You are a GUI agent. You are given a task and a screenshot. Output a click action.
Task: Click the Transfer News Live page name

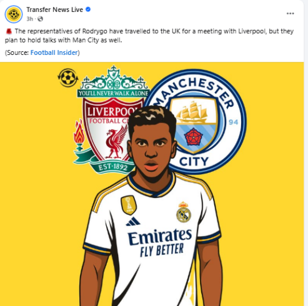click(55, 9)
